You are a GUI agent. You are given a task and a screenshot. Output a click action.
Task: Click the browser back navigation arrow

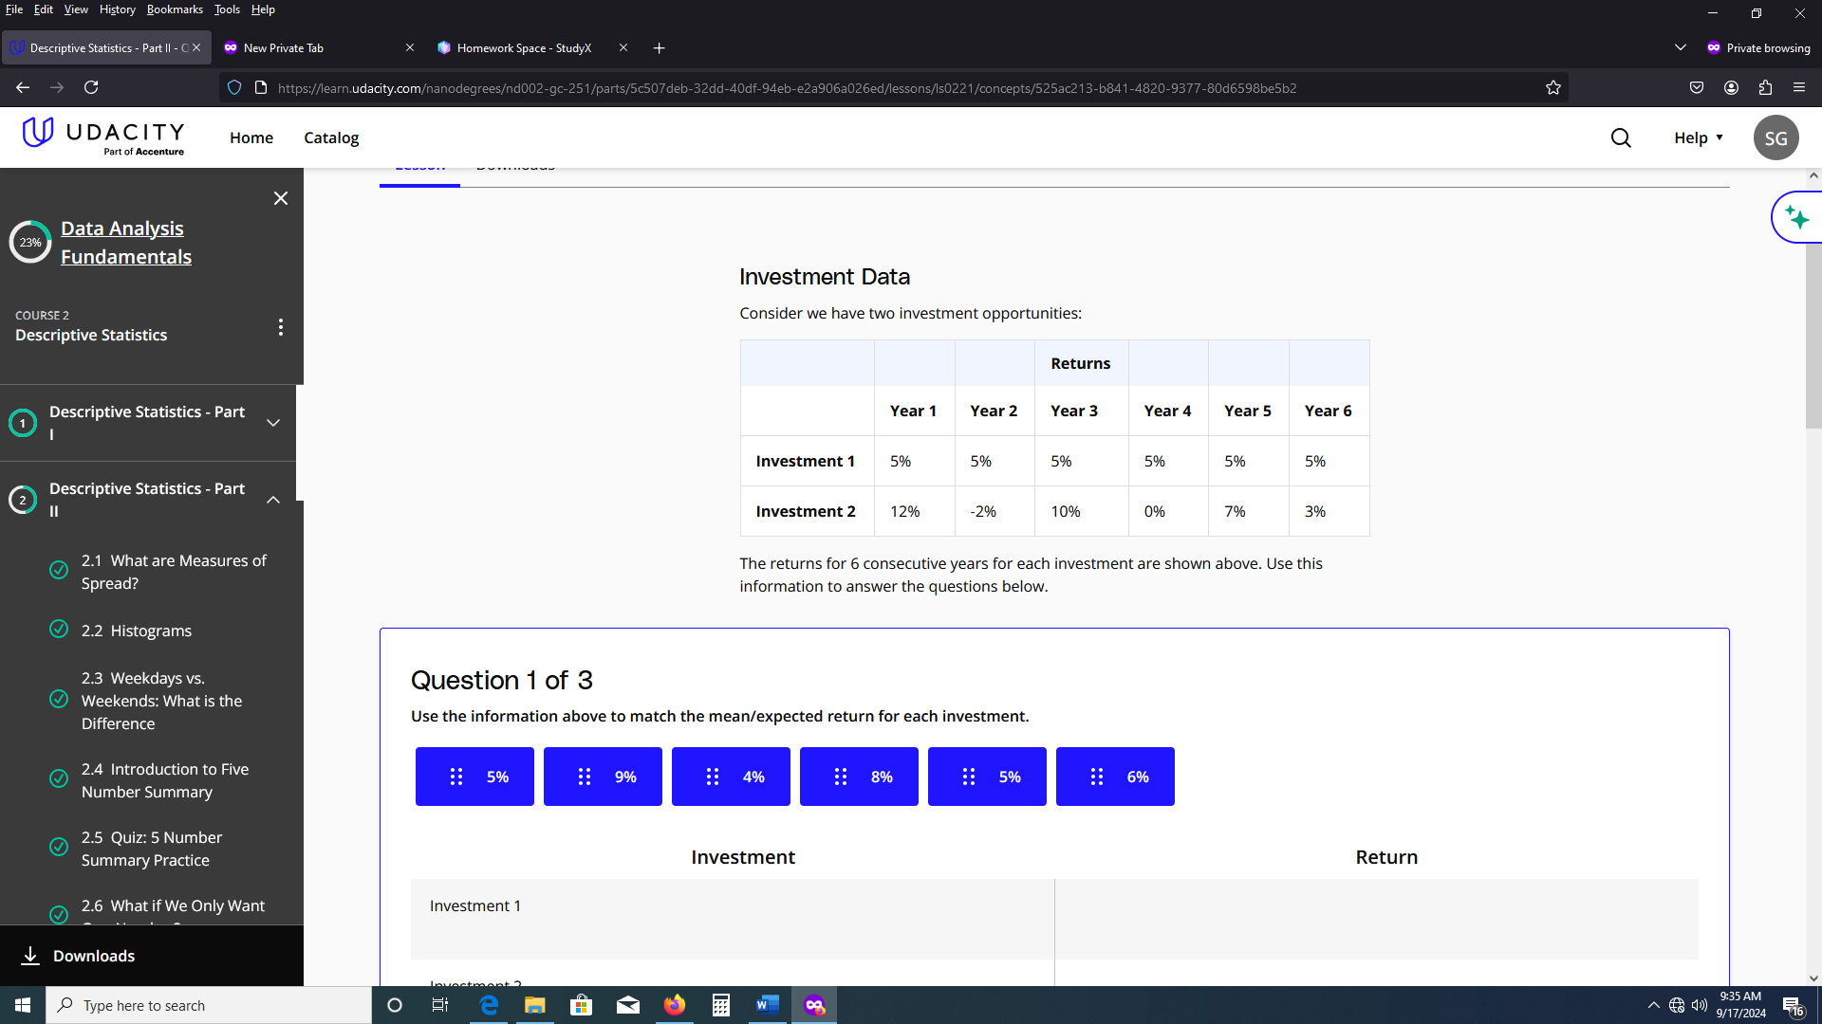[x=23, y=87]
